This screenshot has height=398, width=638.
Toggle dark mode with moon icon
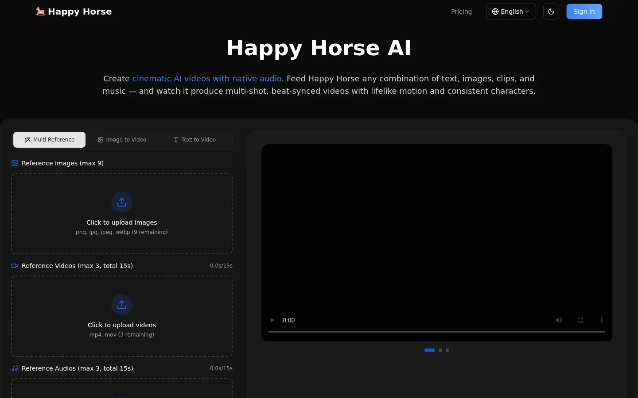click(551, 11)
